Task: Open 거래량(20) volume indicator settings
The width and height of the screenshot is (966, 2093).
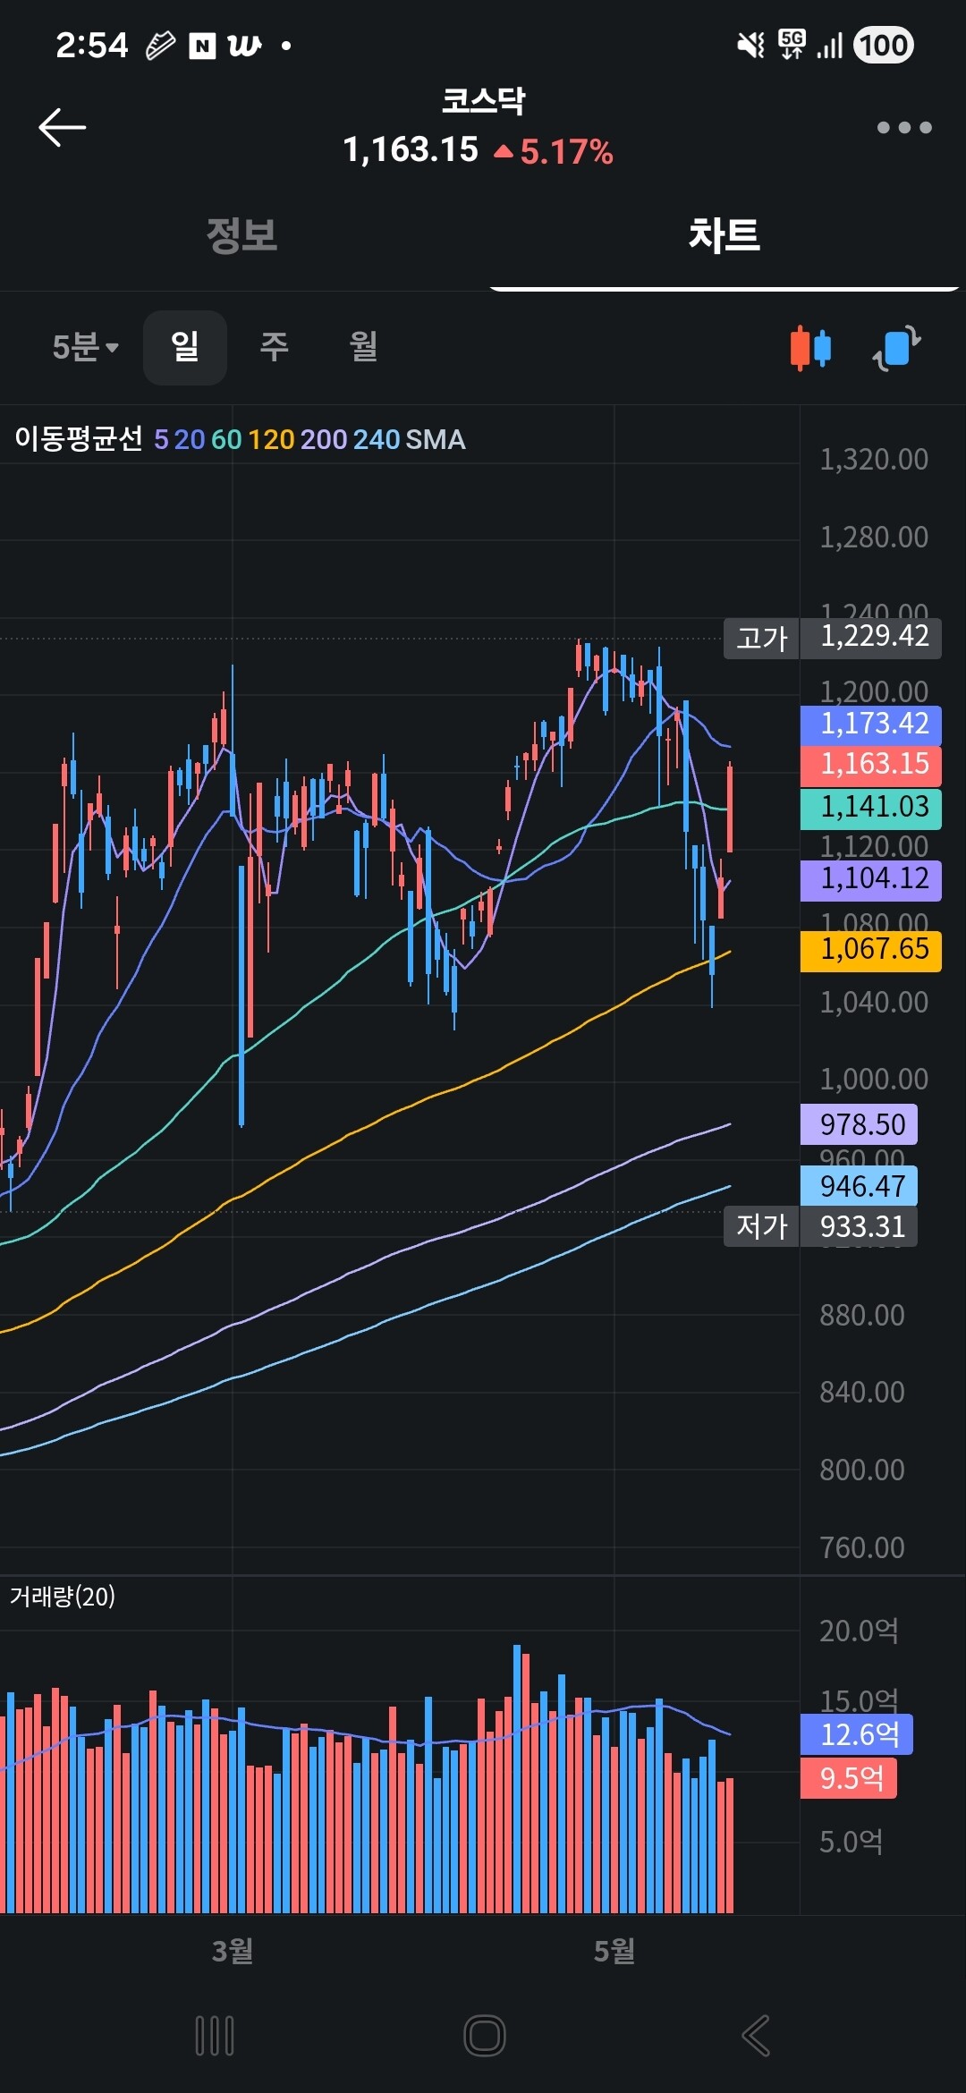Action: [x=63, y=1597]
